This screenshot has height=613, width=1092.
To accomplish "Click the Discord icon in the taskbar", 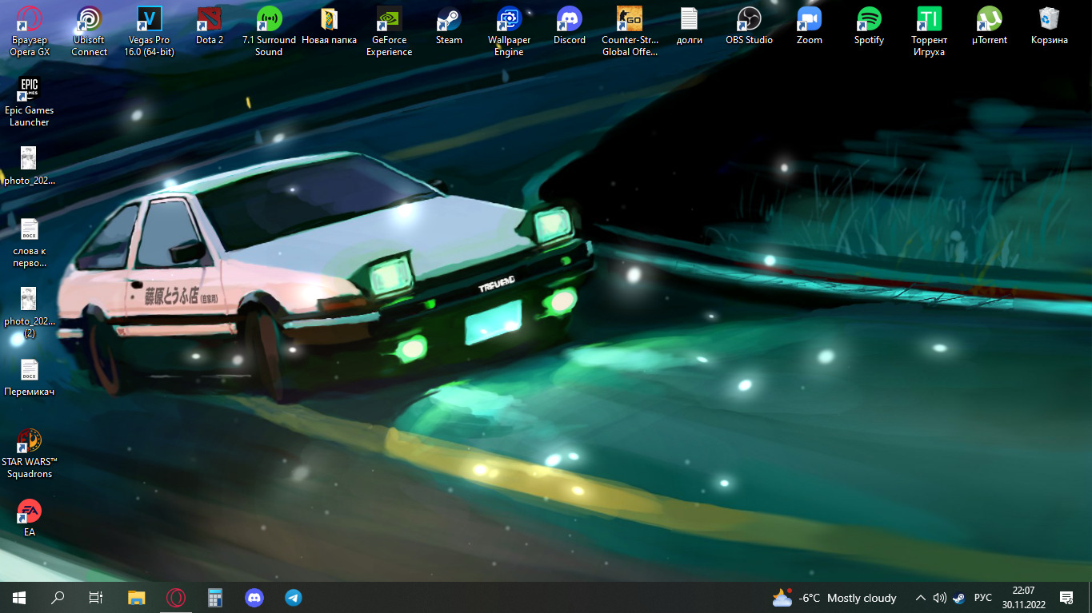I will (x=254, y=598).
